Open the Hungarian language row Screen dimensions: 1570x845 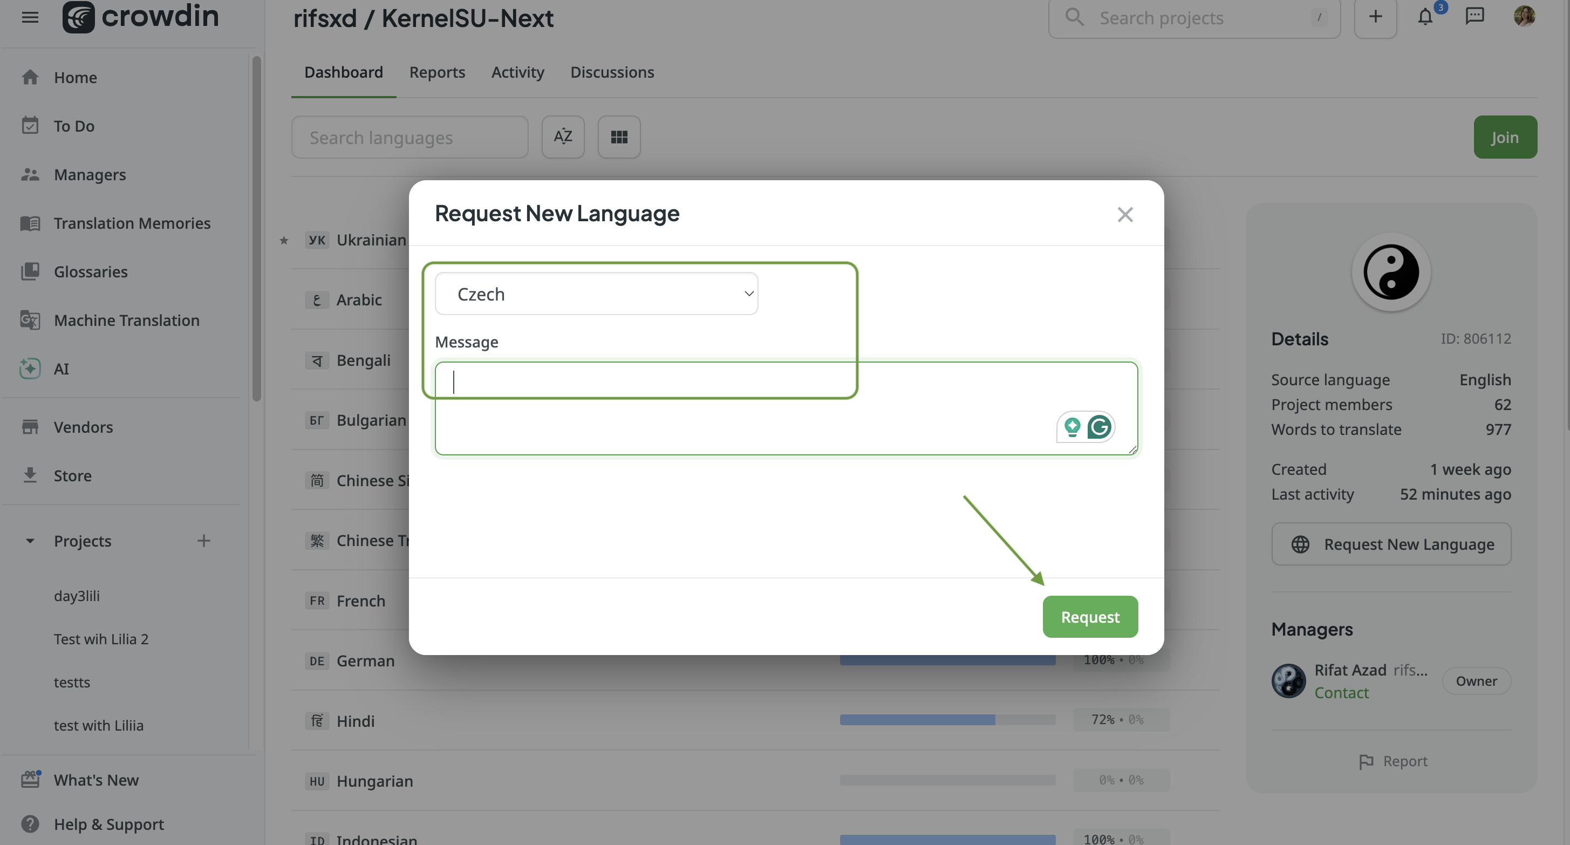click(x=755, y=780)
